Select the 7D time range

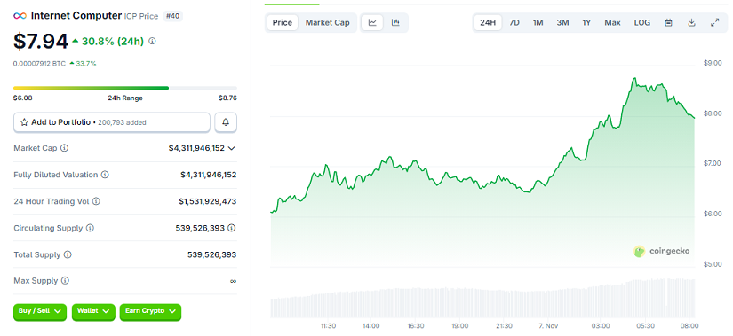point(514,22)
